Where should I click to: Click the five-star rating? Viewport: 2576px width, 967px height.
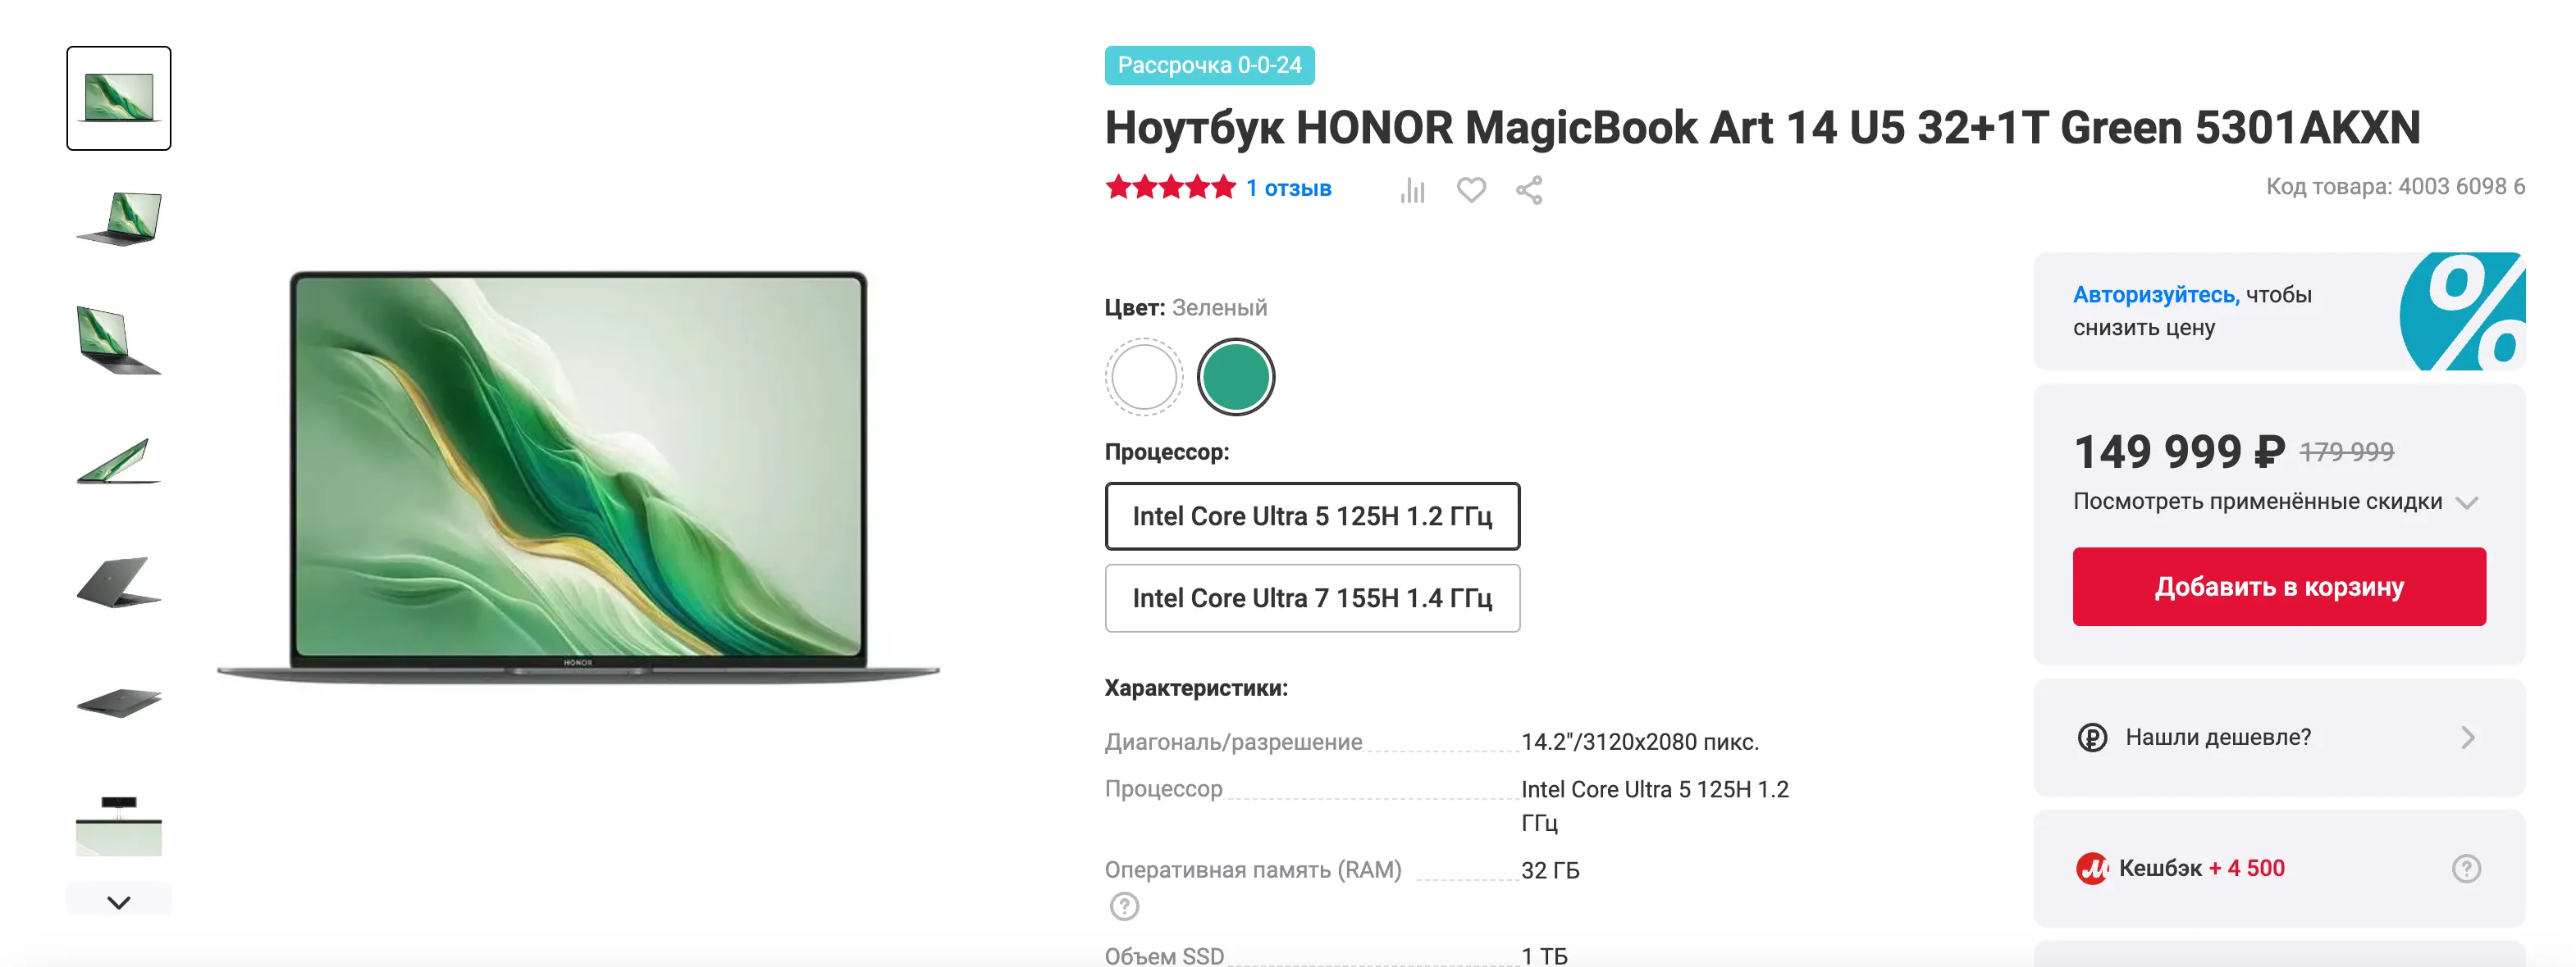1170,188
